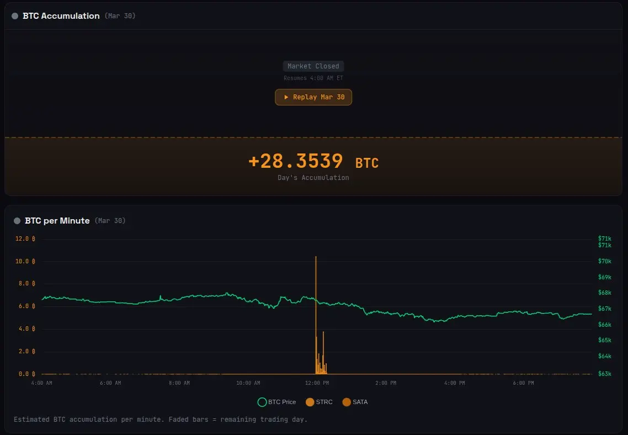
Task: Click the Day's Accumulation label
Action: (x=313, y=178)
